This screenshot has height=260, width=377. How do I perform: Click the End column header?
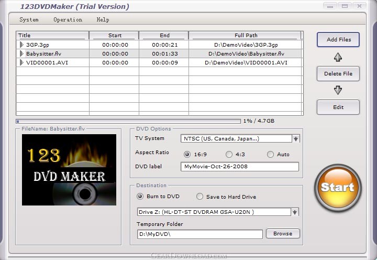pos(164,36)
